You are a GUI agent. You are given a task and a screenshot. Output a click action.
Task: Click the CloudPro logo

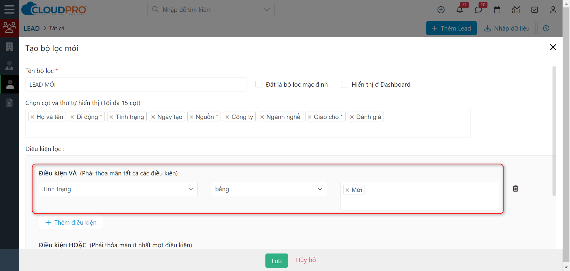[x=54, y=9]
